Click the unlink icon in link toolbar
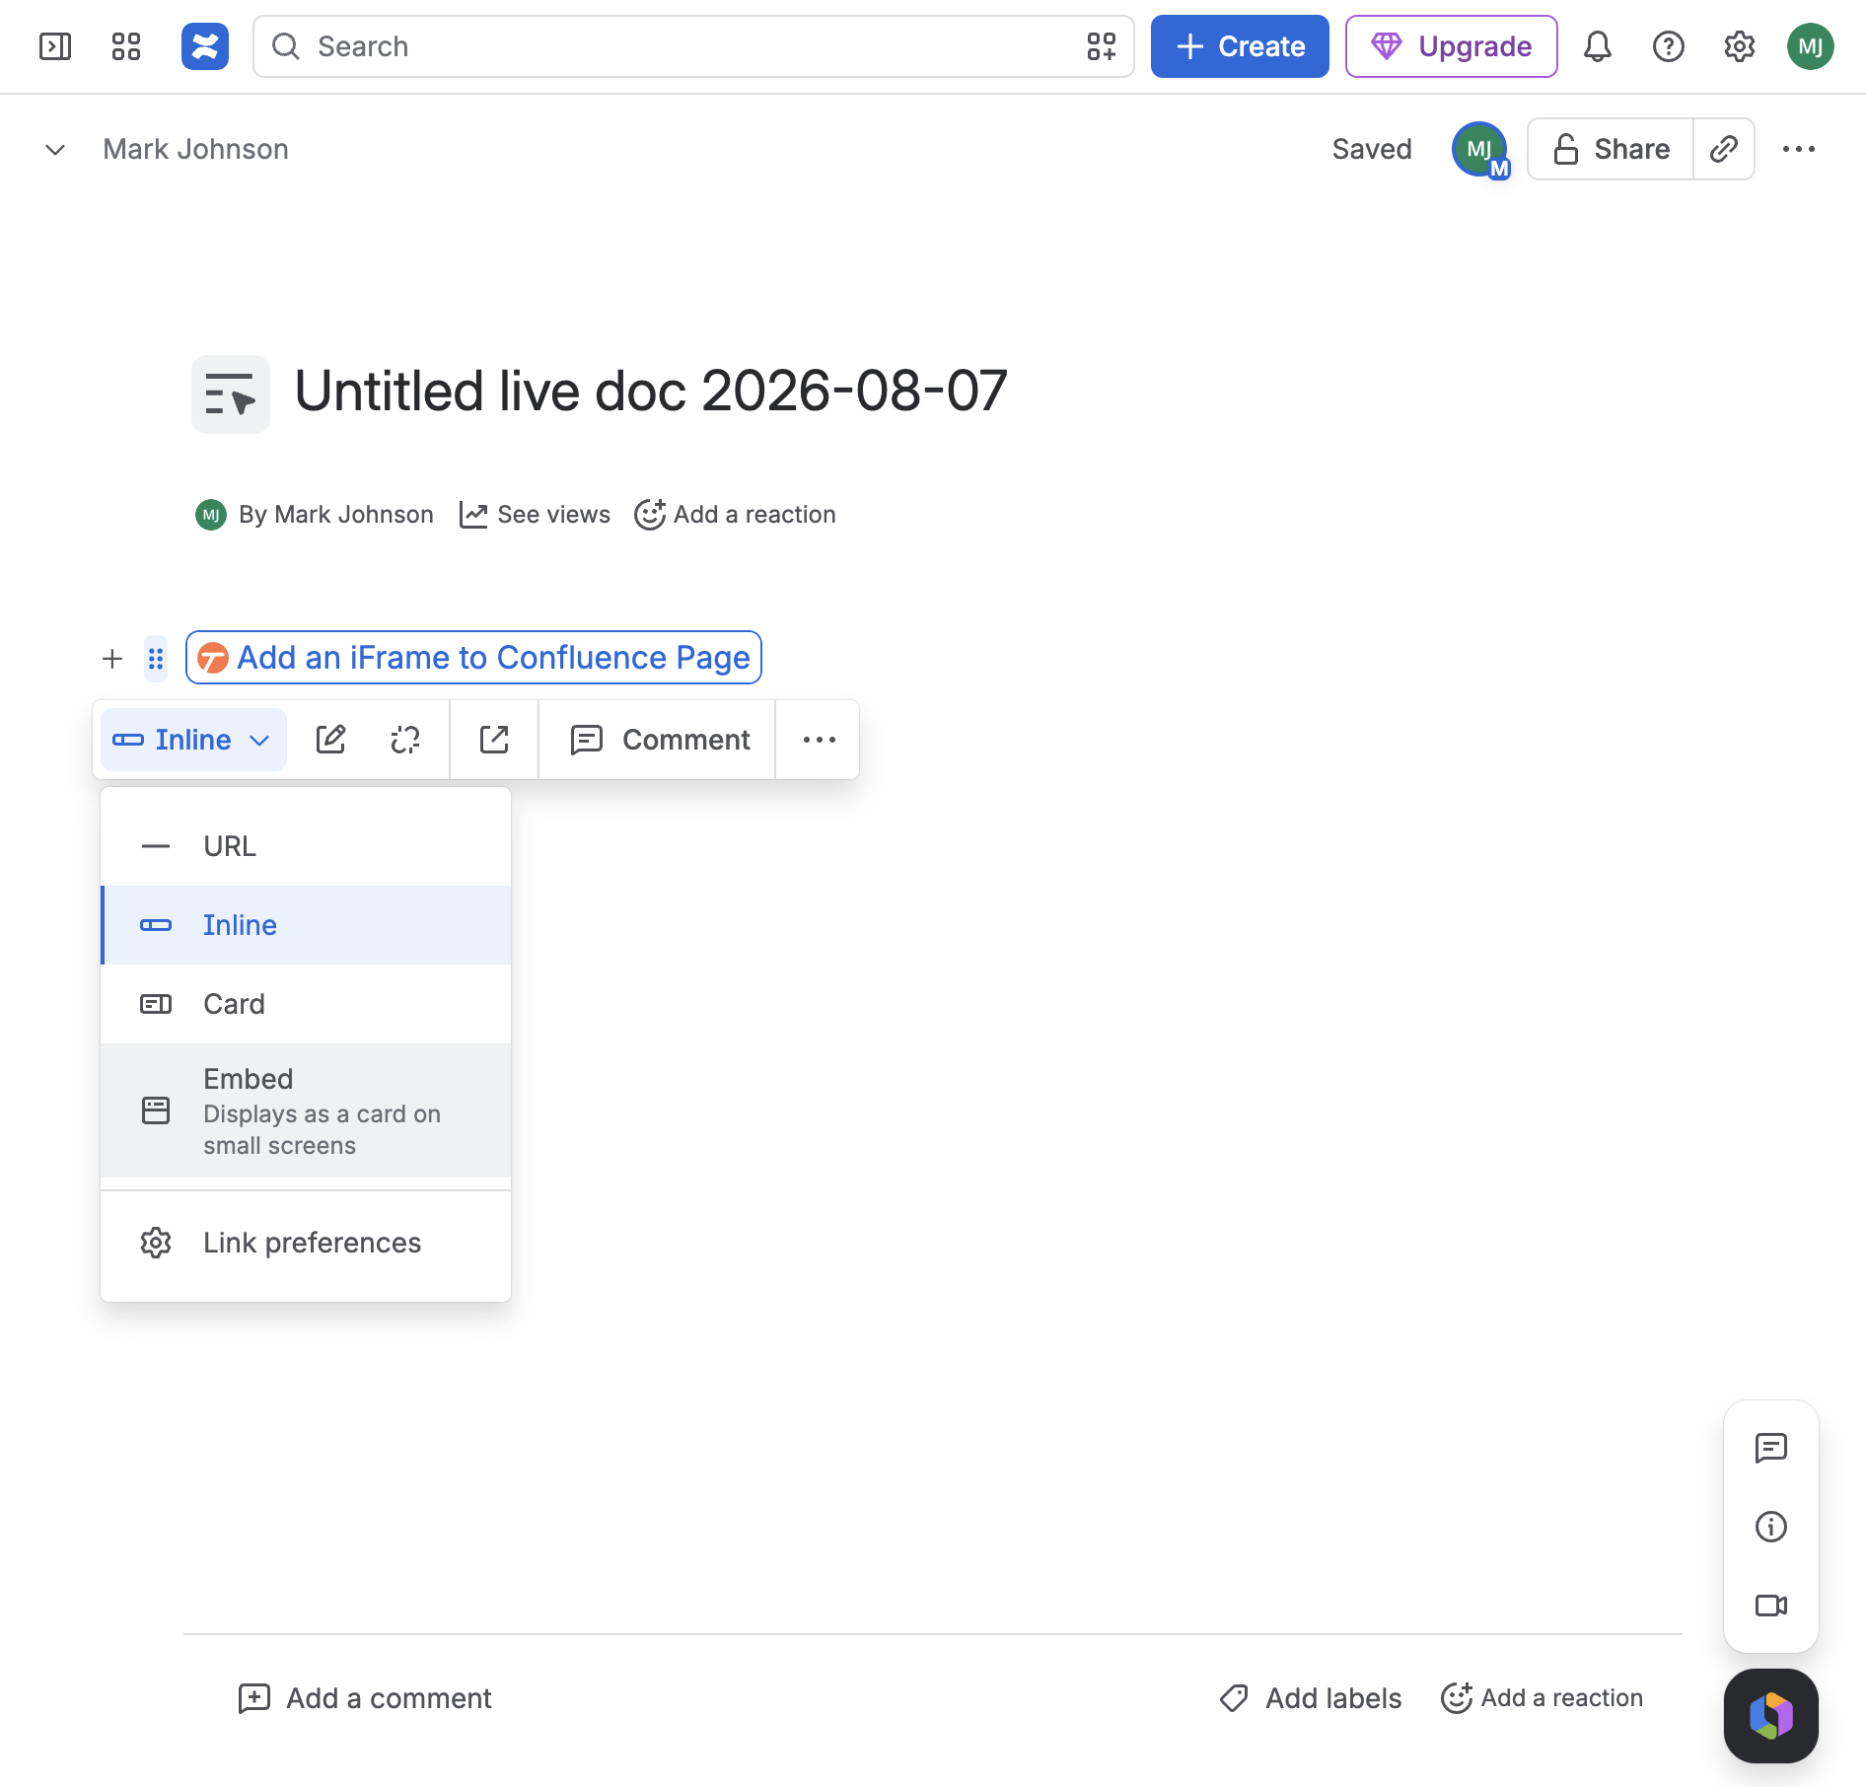This screenshot has width=1866, height=1787. [405, 740]
